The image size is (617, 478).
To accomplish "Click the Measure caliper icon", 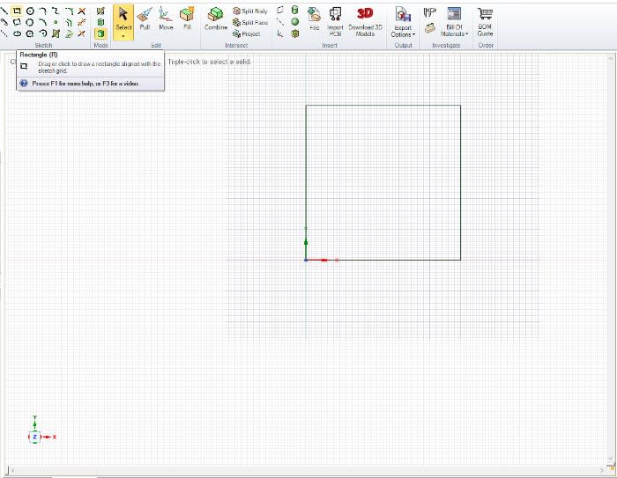I will point(430,13).
